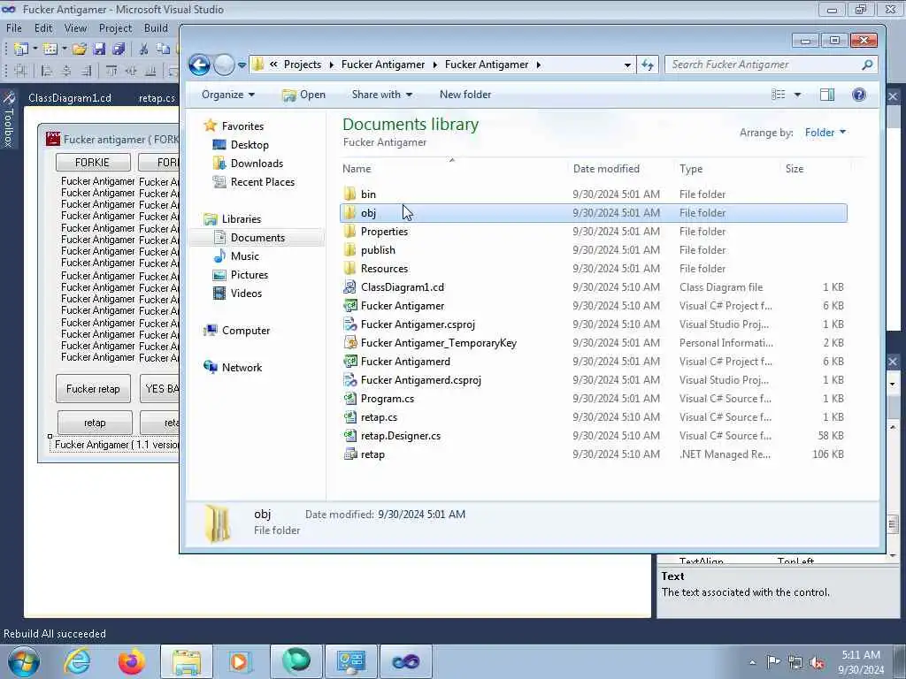Click Align Lefts layout icon

(47, 71)
